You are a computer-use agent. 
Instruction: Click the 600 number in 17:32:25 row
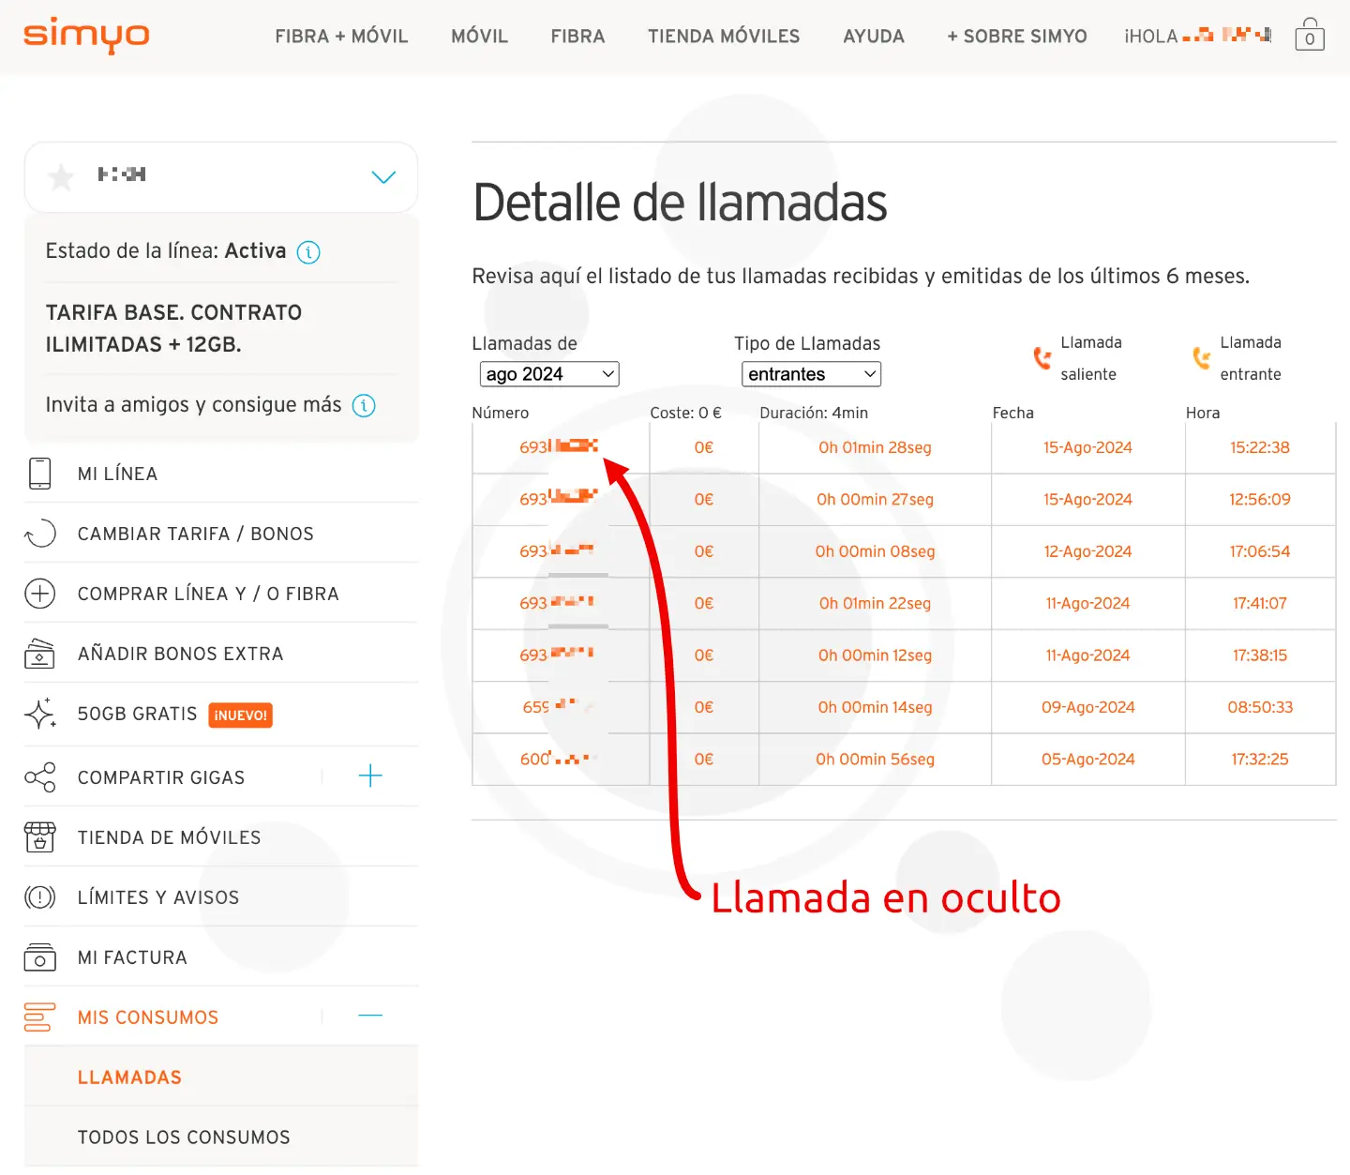tap(559, 760)
